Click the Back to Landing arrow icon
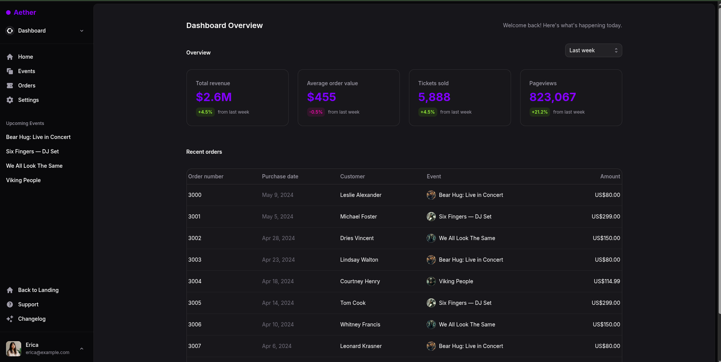The image size is (721, 362). click(x=10, y=290)
